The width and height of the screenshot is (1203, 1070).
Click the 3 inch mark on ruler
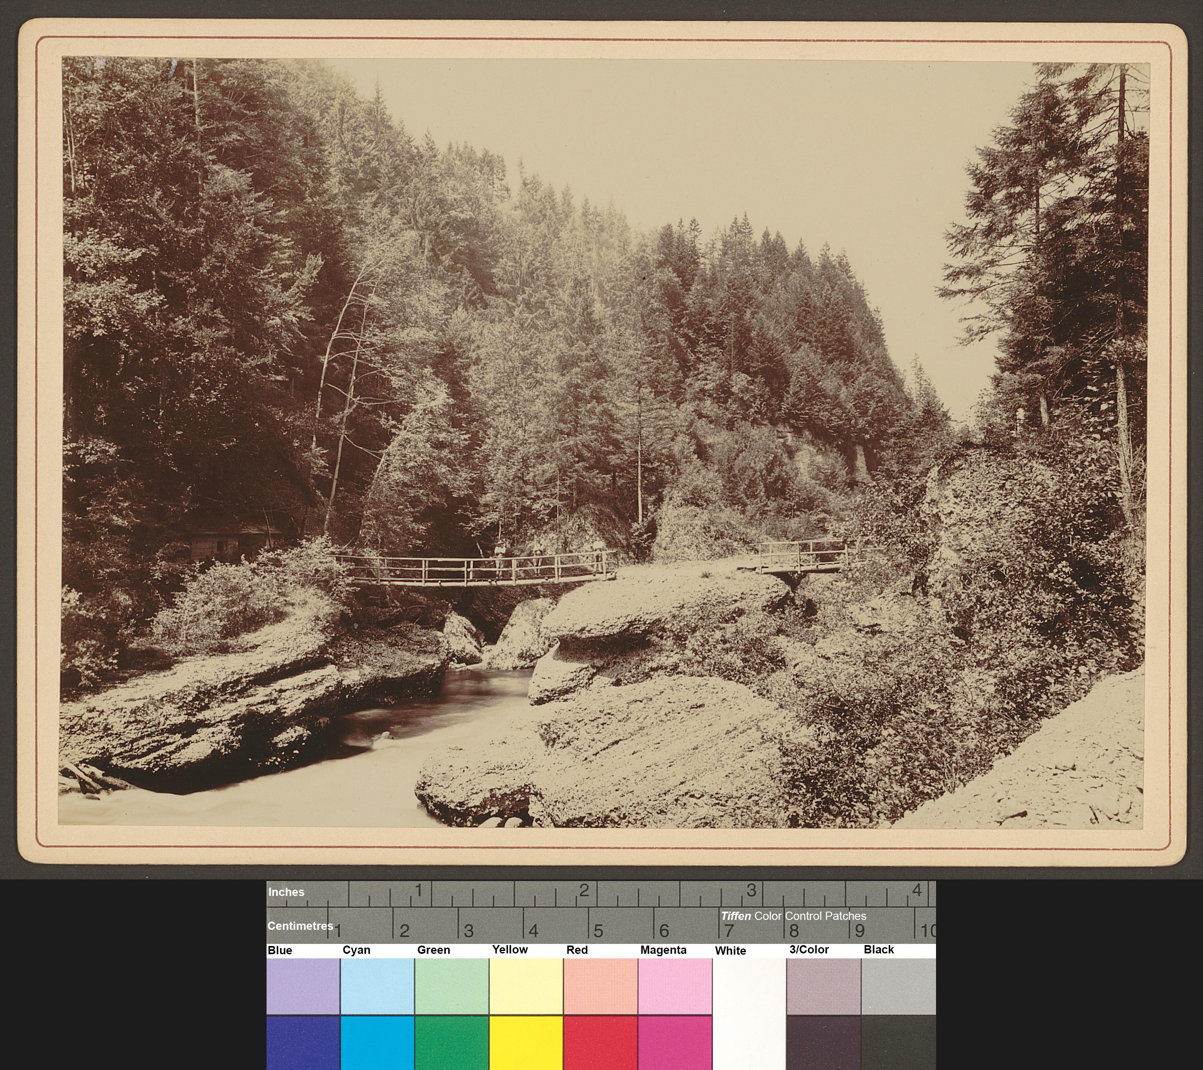[x=751, y=890]
